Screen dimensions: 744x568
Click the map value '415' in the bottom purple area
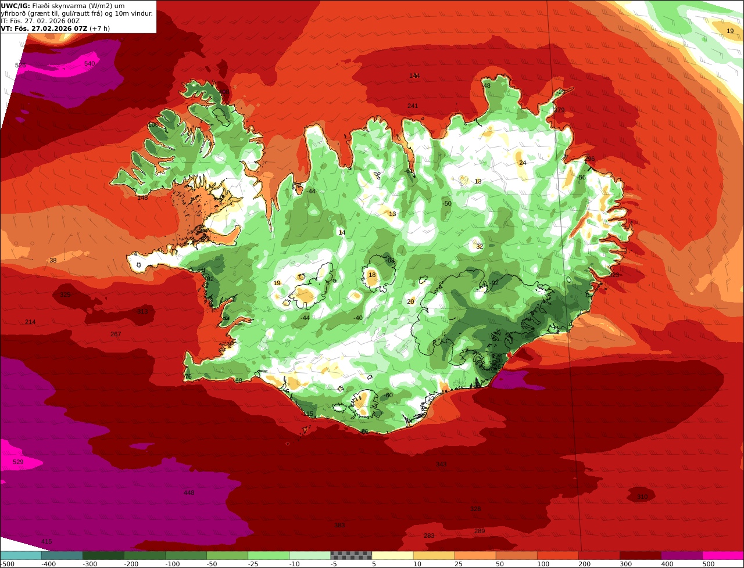tap(46, 542)
